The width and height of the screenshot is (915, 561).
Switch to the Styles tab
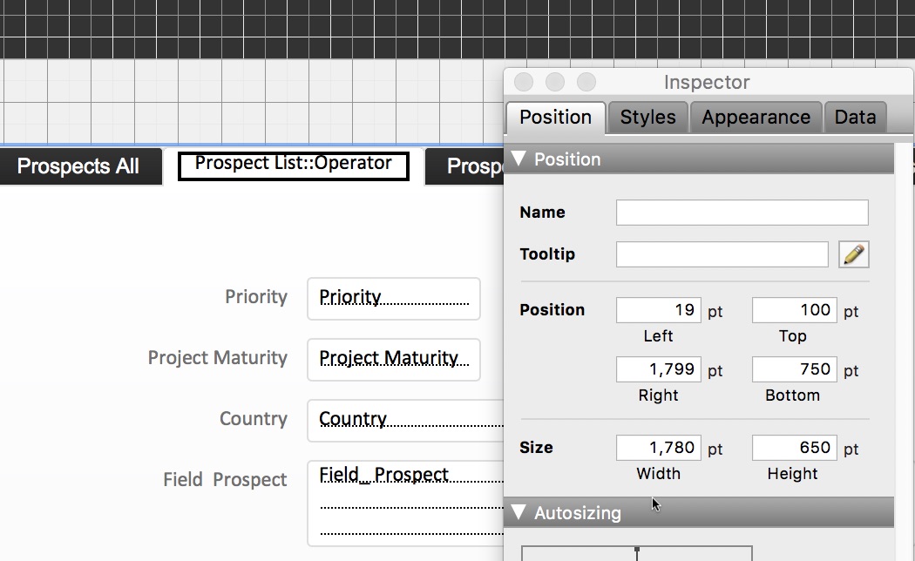coord(647,118)
